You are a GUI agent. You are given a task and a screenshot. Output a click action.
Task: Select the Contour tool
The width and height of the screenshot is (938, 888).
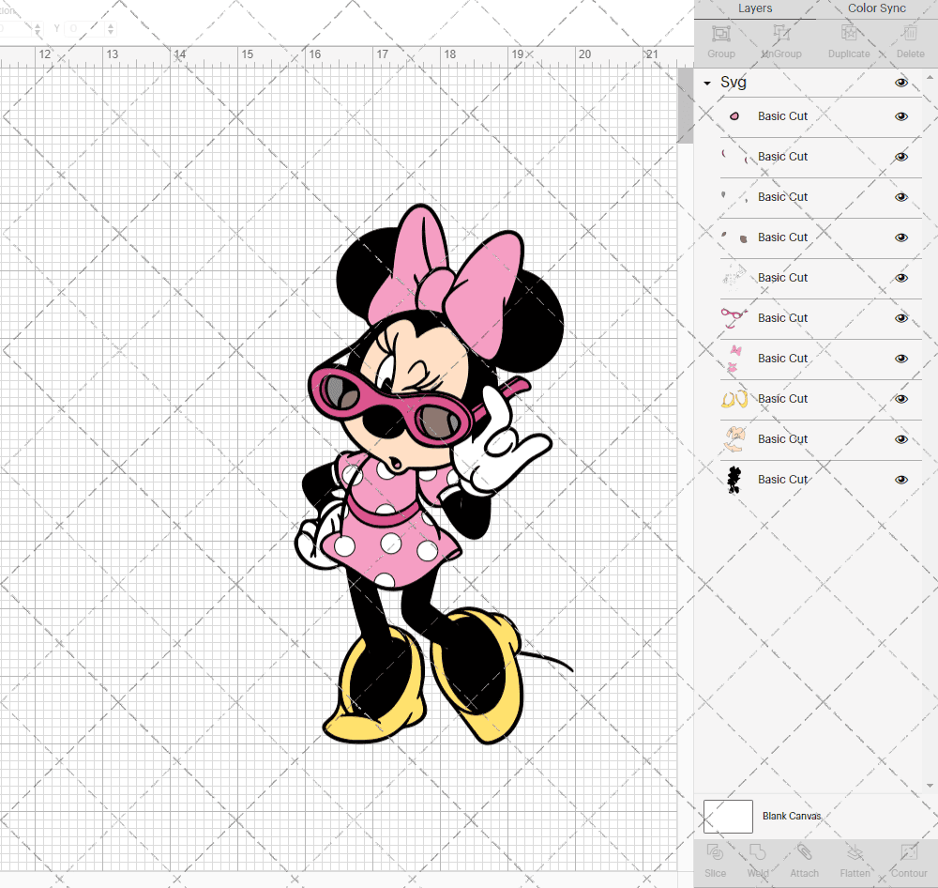(909, 861)
